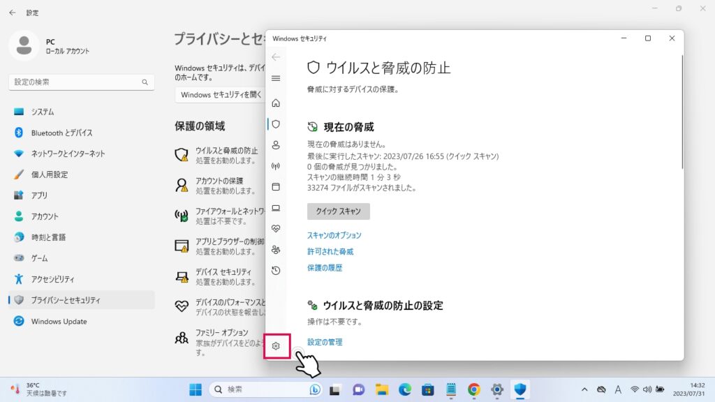Open protection history clock icon in sidebar

point(276,271)
